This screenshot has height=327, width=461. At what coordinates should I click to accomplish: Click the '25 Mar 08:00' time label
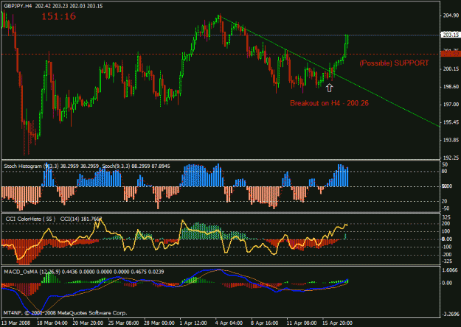(123, 323)
